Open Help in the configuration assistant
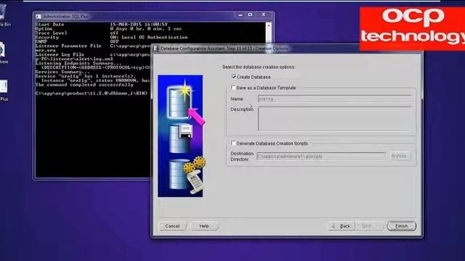 (x=204, y=226)
